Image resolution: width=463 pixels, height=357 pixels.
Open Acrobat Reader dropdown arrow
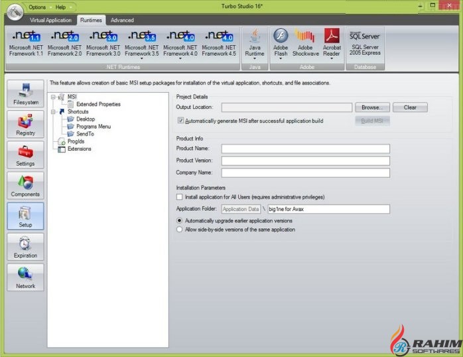pos(332,59)
